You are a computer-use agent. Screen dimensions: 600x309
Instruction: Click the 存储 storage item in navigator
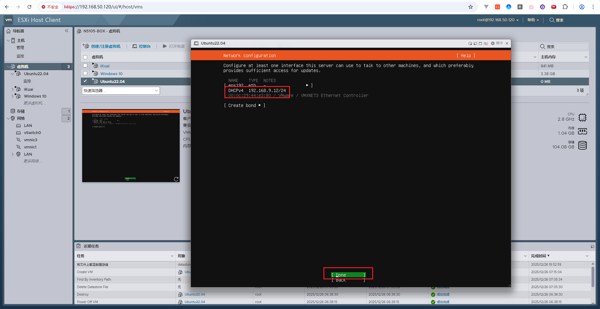click(21, 111)
